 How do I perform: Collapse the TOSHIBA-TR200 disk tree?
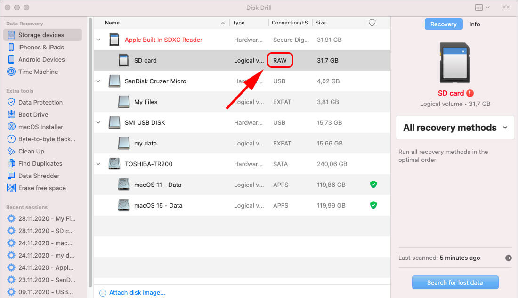pos(98,164)
